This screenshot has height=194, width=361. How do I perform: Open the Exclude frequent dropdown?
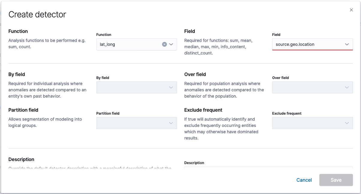coord(312,123)
